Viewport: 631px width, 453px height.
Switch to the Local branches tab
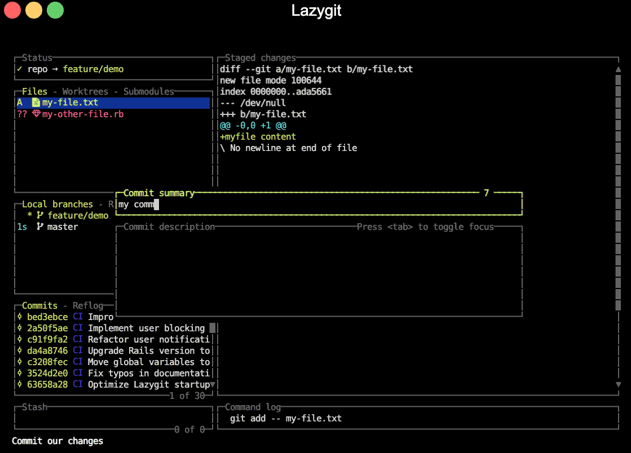pos(58,204)
